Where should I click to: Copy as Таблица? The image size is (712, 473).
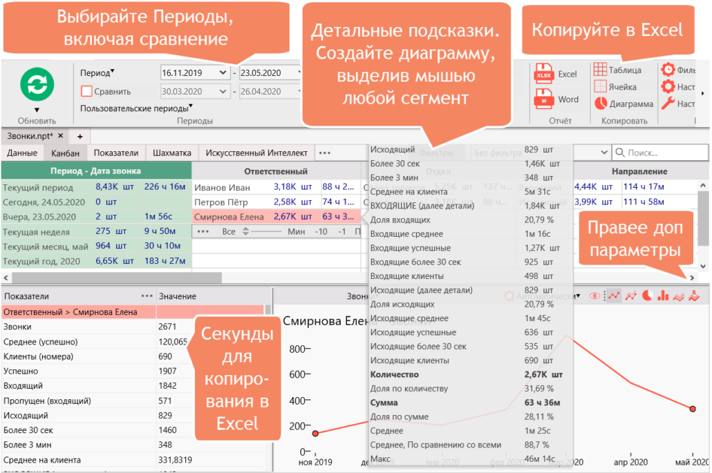click(x=617, y=70)
